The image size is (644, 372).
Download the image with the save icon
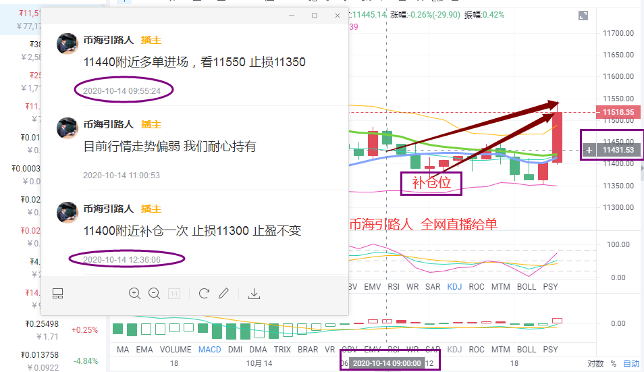254,294
